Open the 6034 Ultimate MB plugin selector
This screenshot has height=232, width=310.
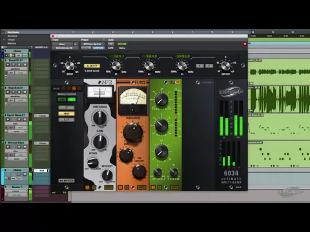(x=65, y=48)
